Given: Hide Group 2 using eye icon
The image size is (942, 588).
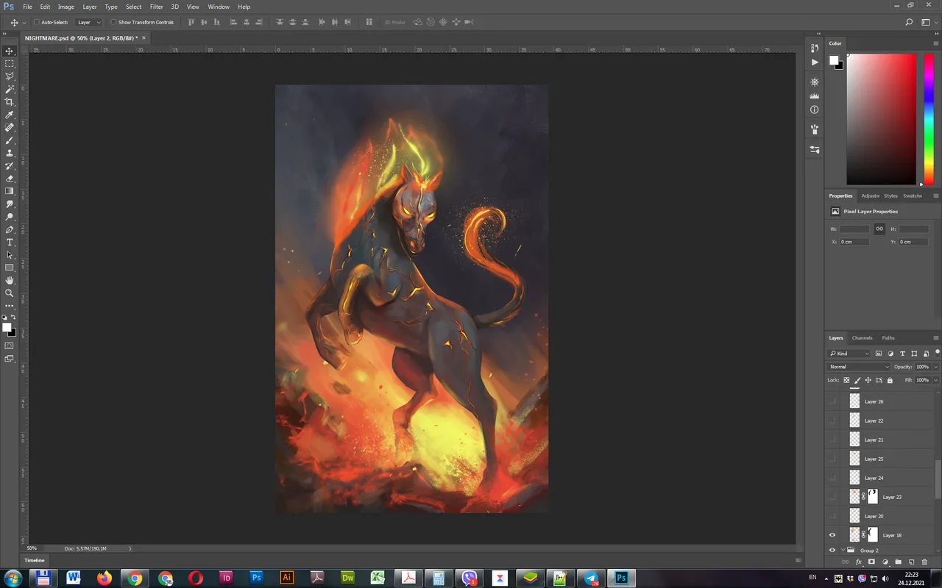Looking at the screenshot, I should pyautogui.click(x=832, y=551).
